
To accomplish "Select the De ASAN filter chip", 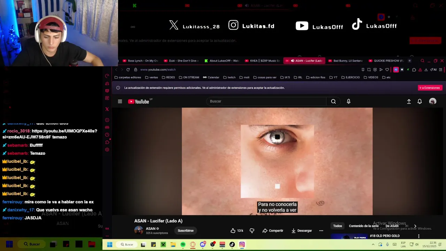I will pyautogui.click(x=392, y=226).
